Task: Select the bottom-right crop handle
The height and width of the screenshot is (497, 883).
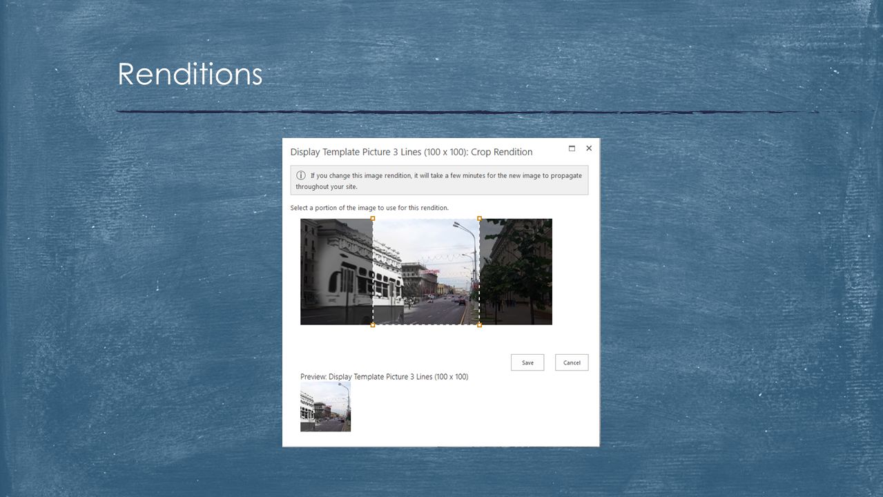Action: pos(480,324)
